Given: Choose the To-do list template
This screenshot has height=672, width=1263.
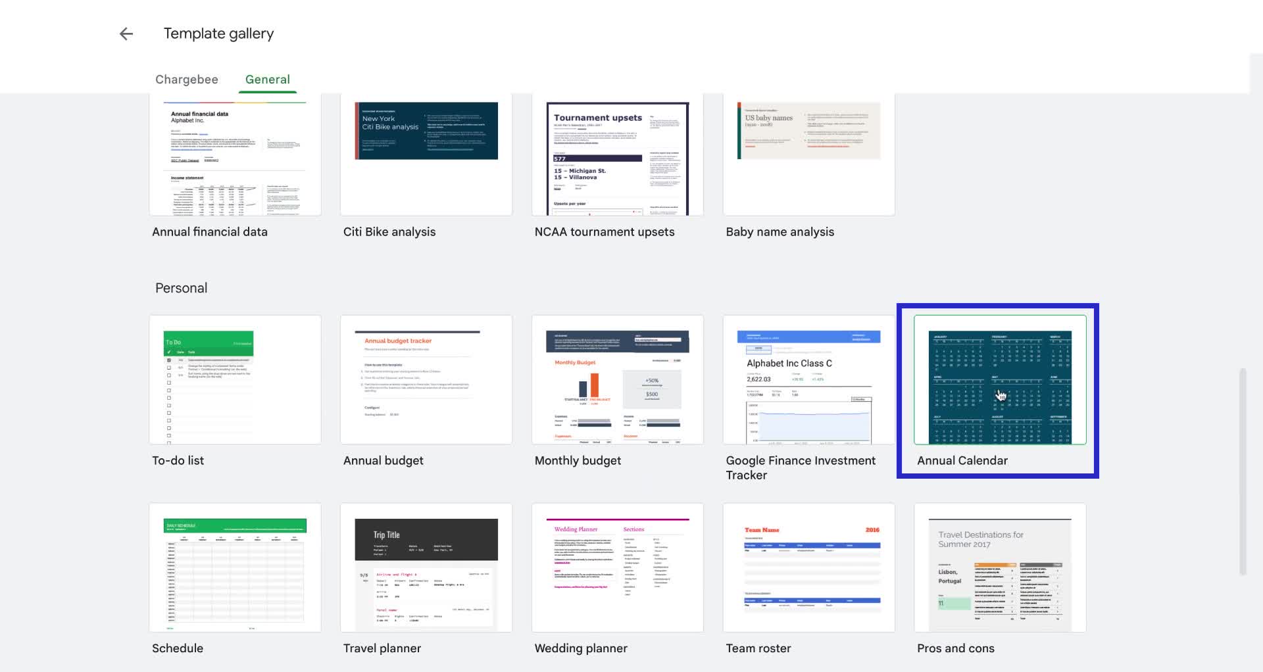Looking at the screenshot, I should (235, 380).
